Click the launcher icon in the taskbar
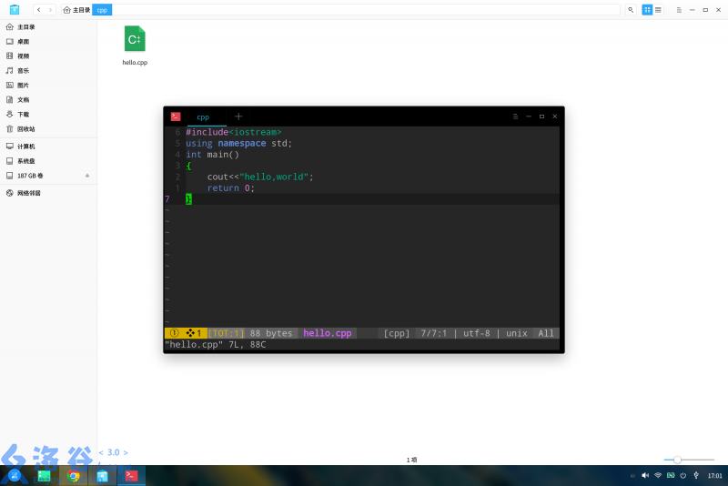728x486 pixels. click(15, 475)
